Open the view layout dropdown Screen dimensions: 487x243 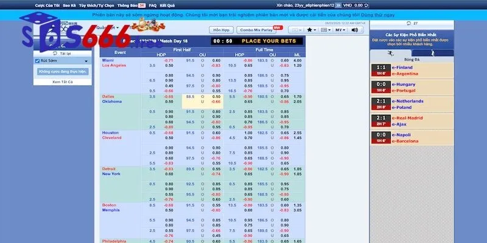point(326,30)
